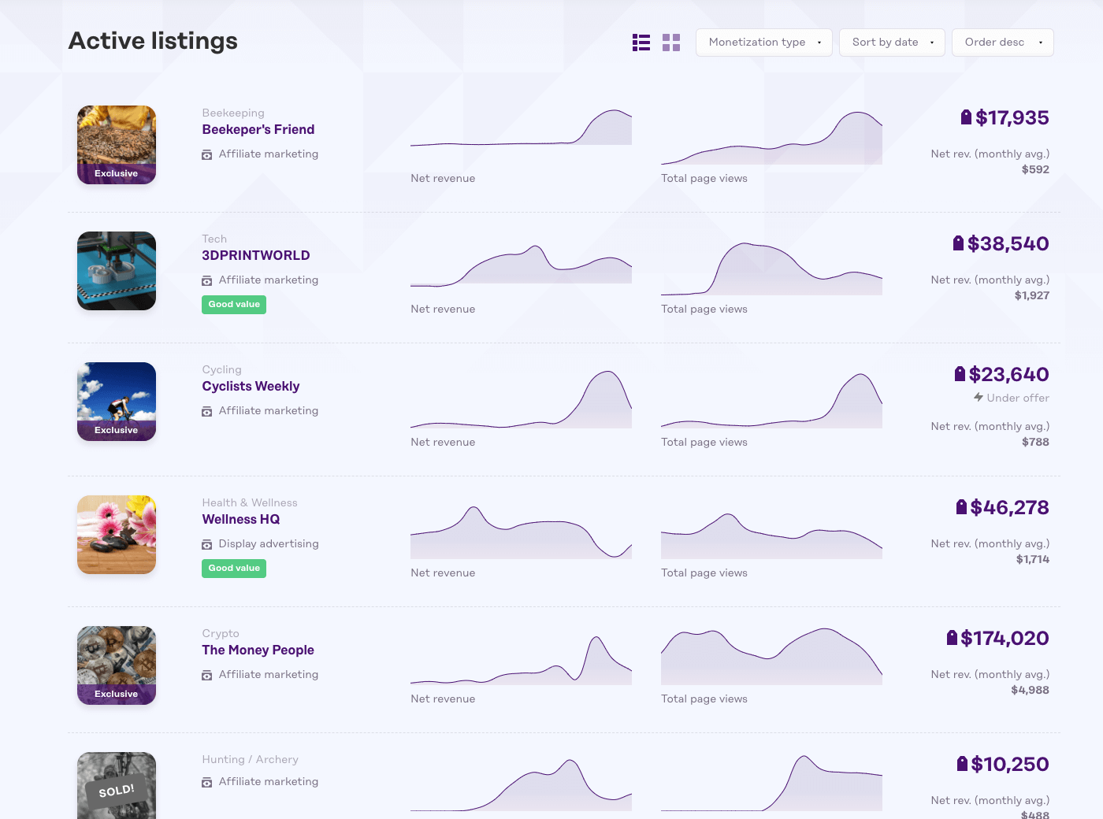This screenshot has width=1103, height=819.
Task: Switch to grid view layout
Action: pos(671,43)
